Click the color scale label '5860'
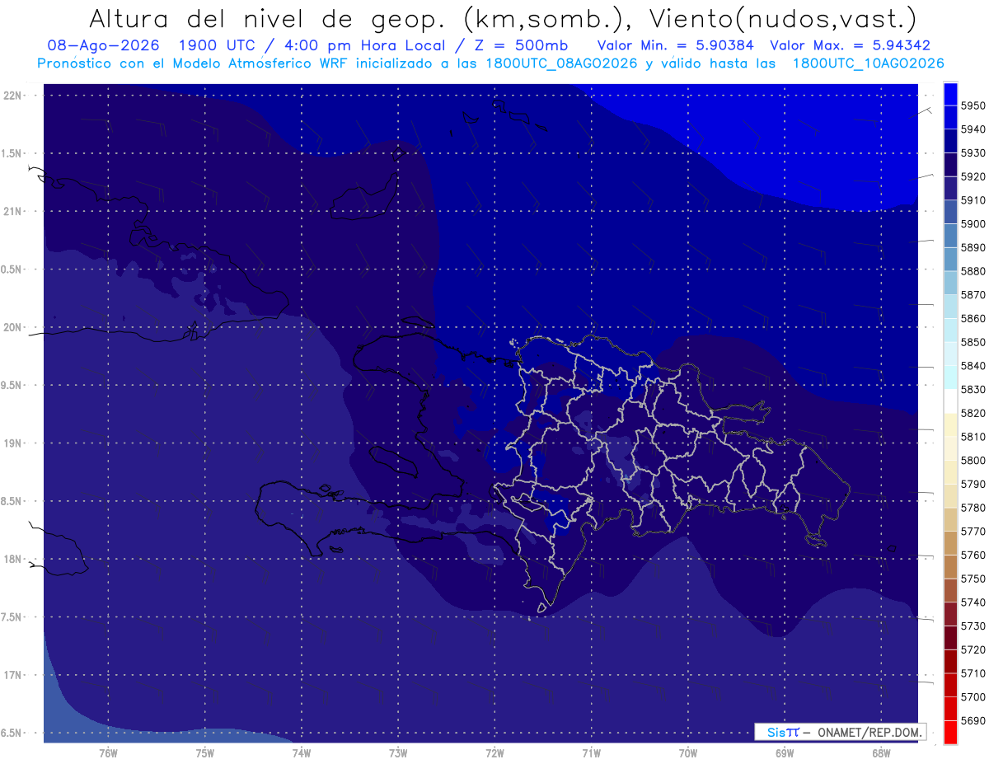The width and height of the screenshot is (989, 764). [973, 319]
